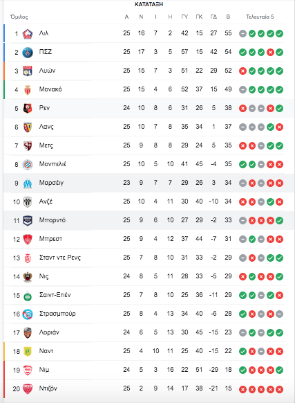The image size is (295, 403).
Task: Click Strasbourg's latest grey draw indicator
Action: point(280,314)
